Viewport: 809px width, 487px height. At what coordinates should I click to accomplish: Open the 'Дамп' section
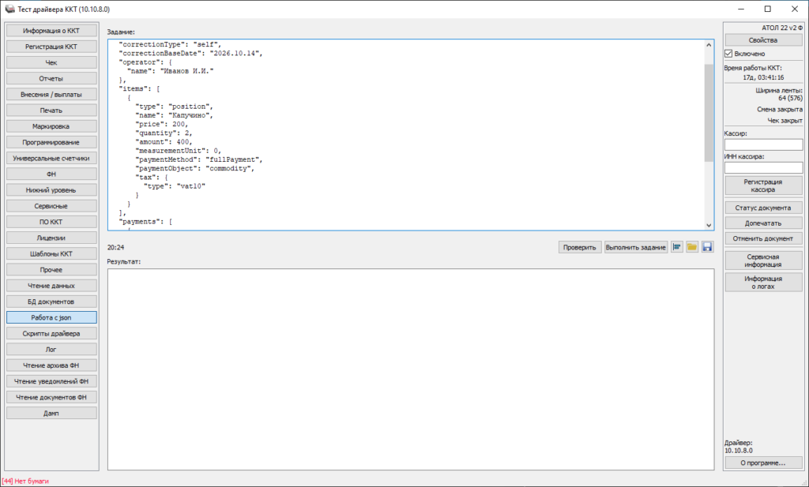click(x=51, y=414)
